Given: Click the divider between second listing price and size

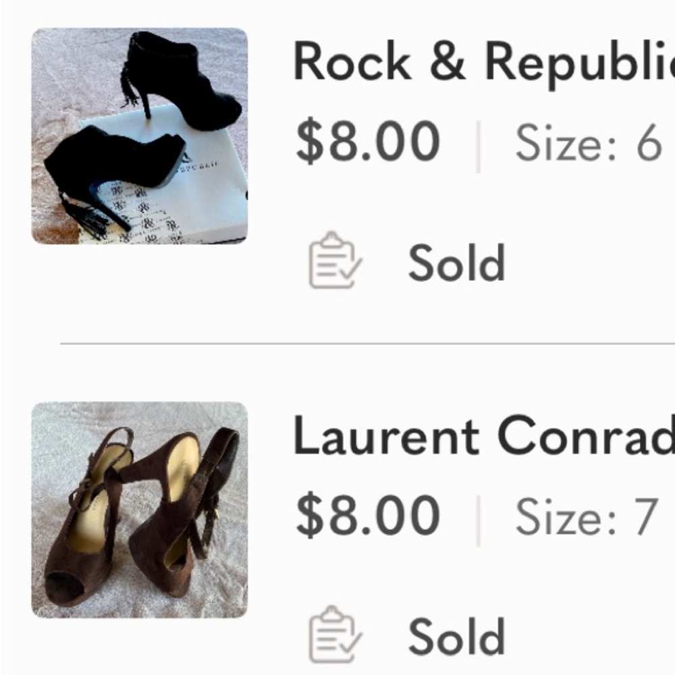Looking at the screenshot, I should coord(479,521).
